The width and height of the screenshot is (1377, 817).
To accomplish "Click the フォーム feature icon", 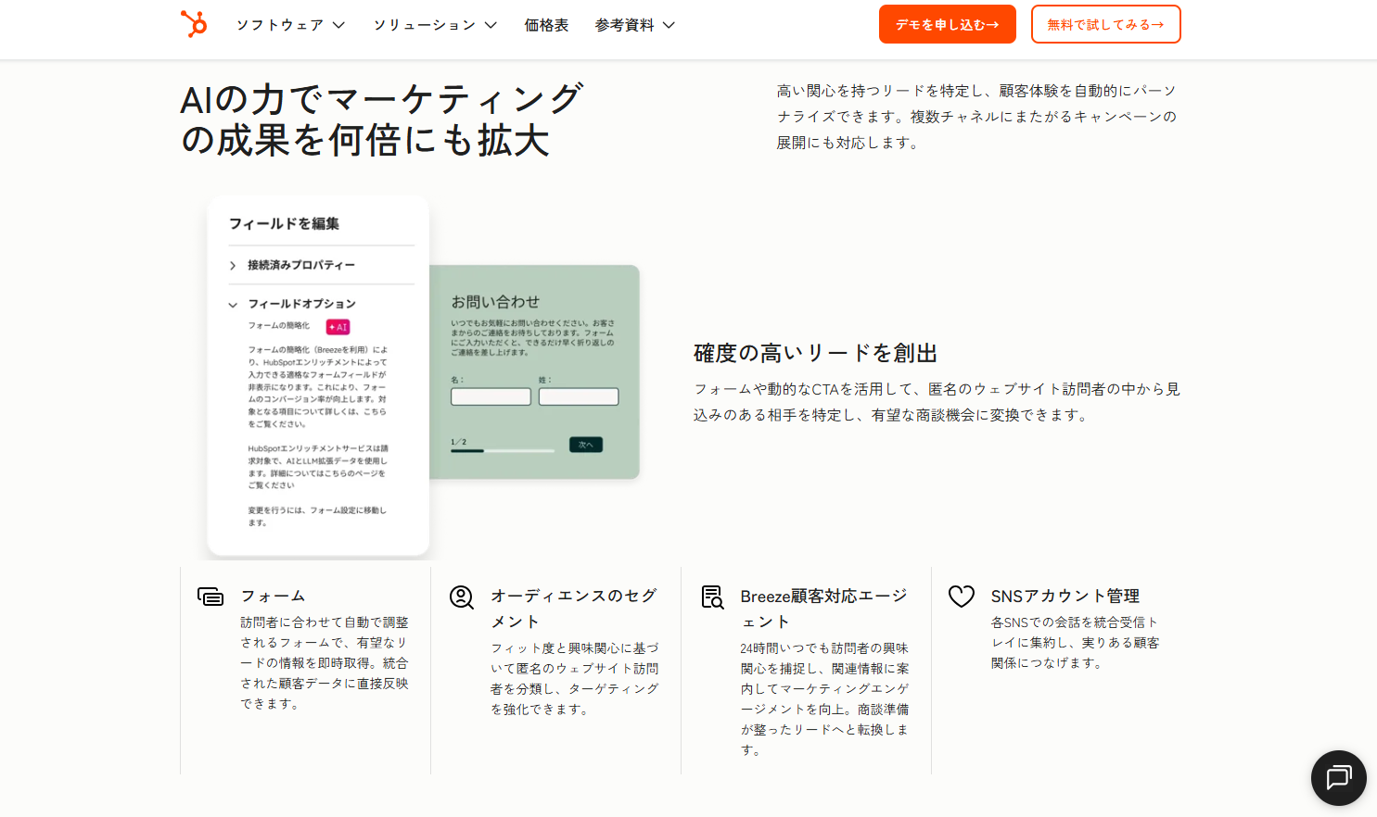I will (x=210, y=597).
